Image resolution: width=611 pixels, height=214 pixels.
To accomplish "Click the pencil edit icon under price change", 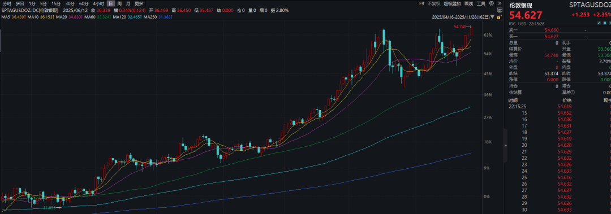I will tap(599, 23).
